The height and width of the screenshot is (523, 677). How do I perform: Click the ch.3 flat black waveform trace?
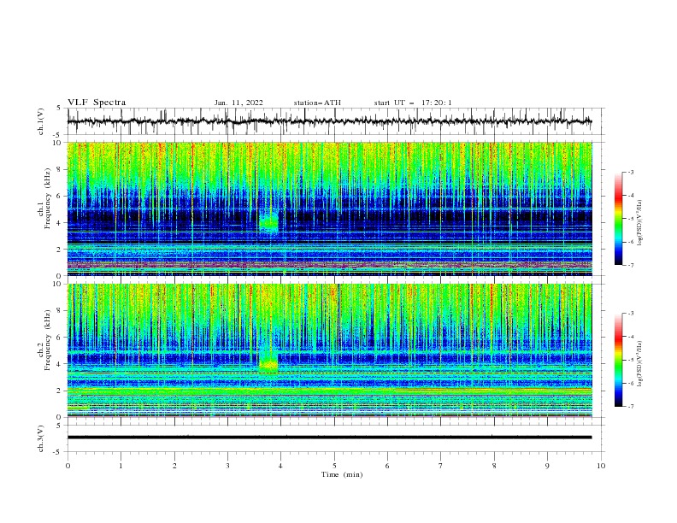point(329,438)
